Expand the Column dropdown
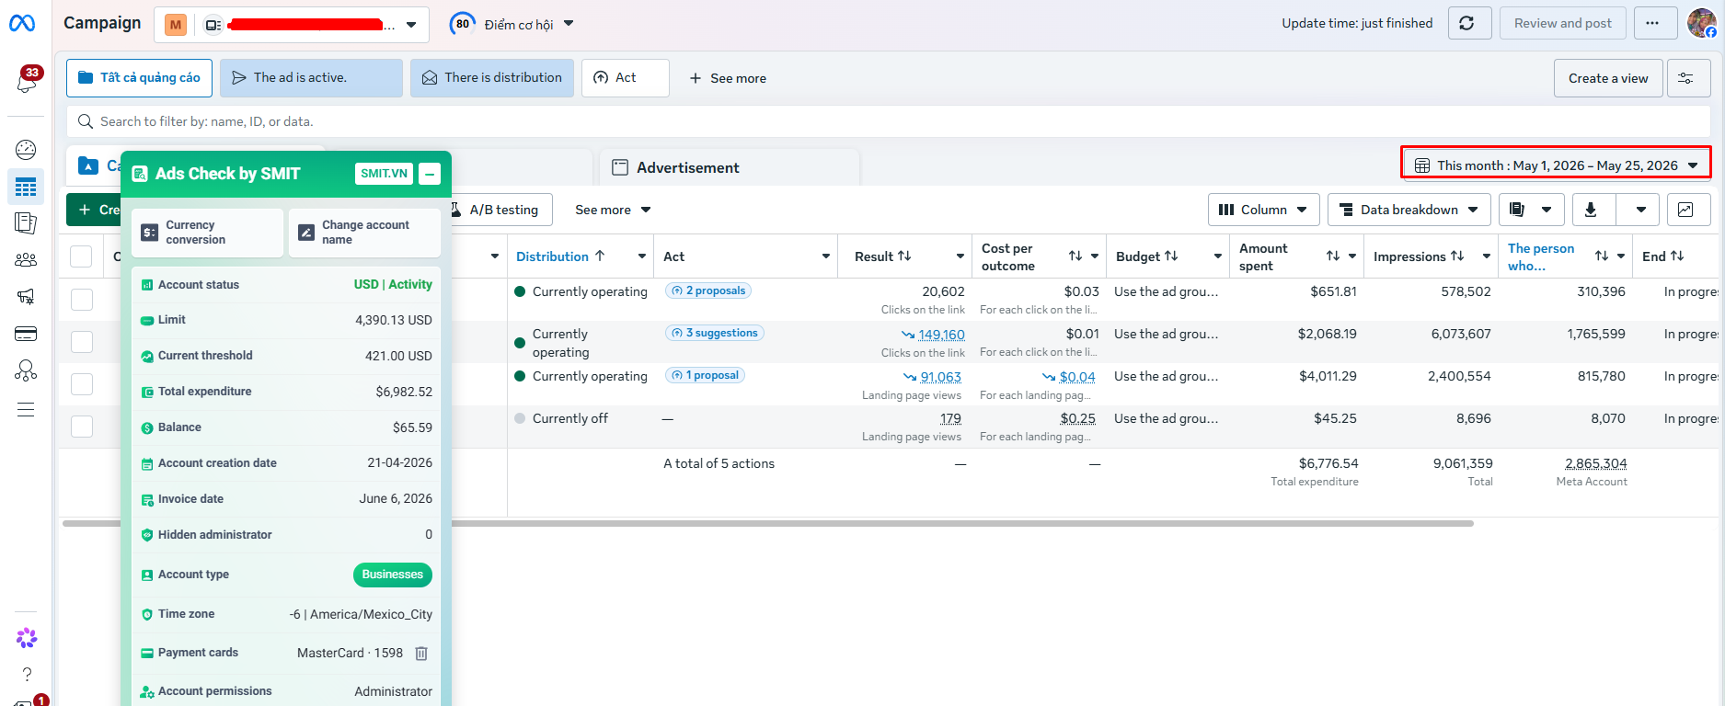The width and height of the screenshot is (1725, 706). [1263, 210]
